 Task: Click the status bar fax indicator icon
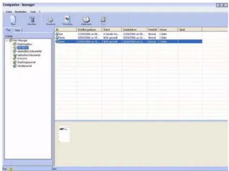[11, 169]
